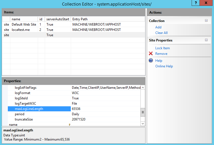Click the serverAutoStart column header

point(58,19)
